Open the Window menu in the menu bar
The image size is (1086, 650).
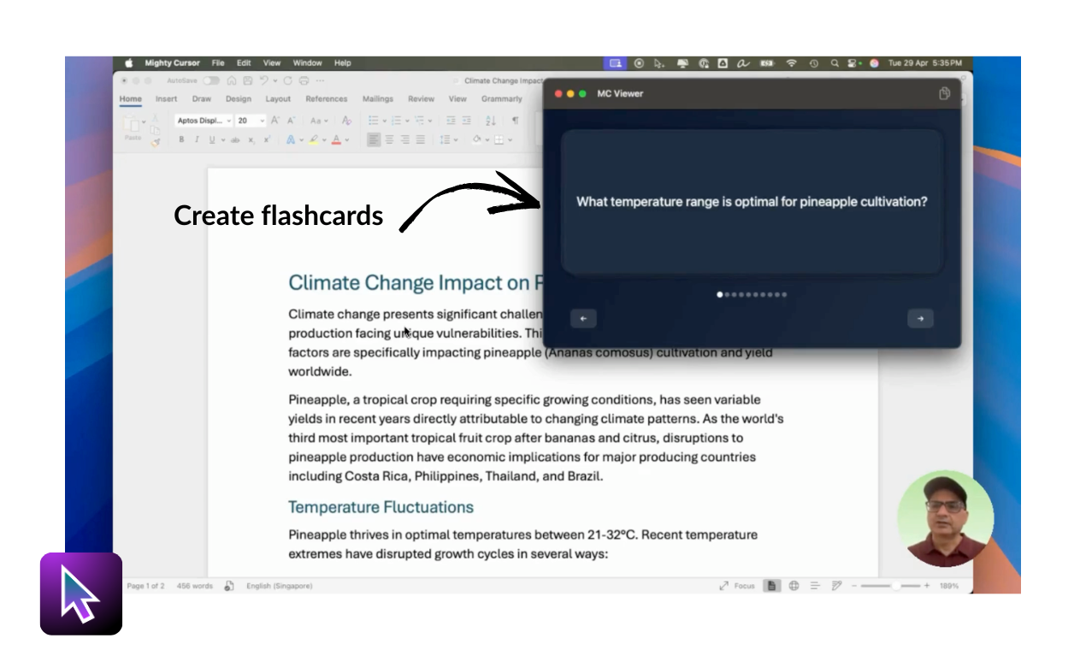coord(307,63)
